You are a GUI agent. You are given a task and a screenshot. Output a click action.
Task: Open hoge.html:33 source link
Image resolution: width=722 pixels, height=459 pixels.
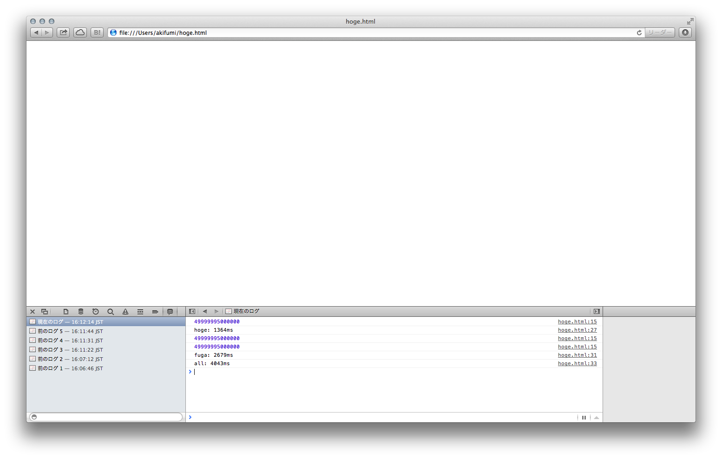click(577, 363)
